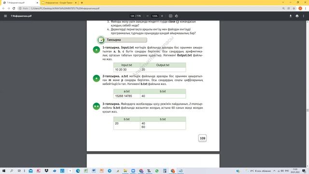The width and height of the screenshot is (309, 174).
Task: Open Microsoft Edge from the taskbar
Action: tap(78, 171)
